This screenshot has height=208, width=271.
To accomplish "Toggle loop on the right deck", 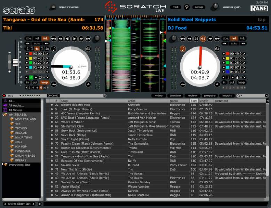I will 241,83.
